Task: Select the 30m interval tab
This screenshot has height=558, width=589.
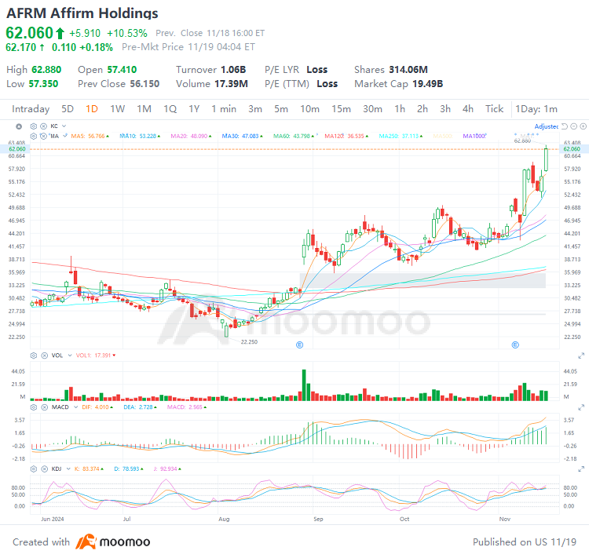Action: click(x=372, y=109)
